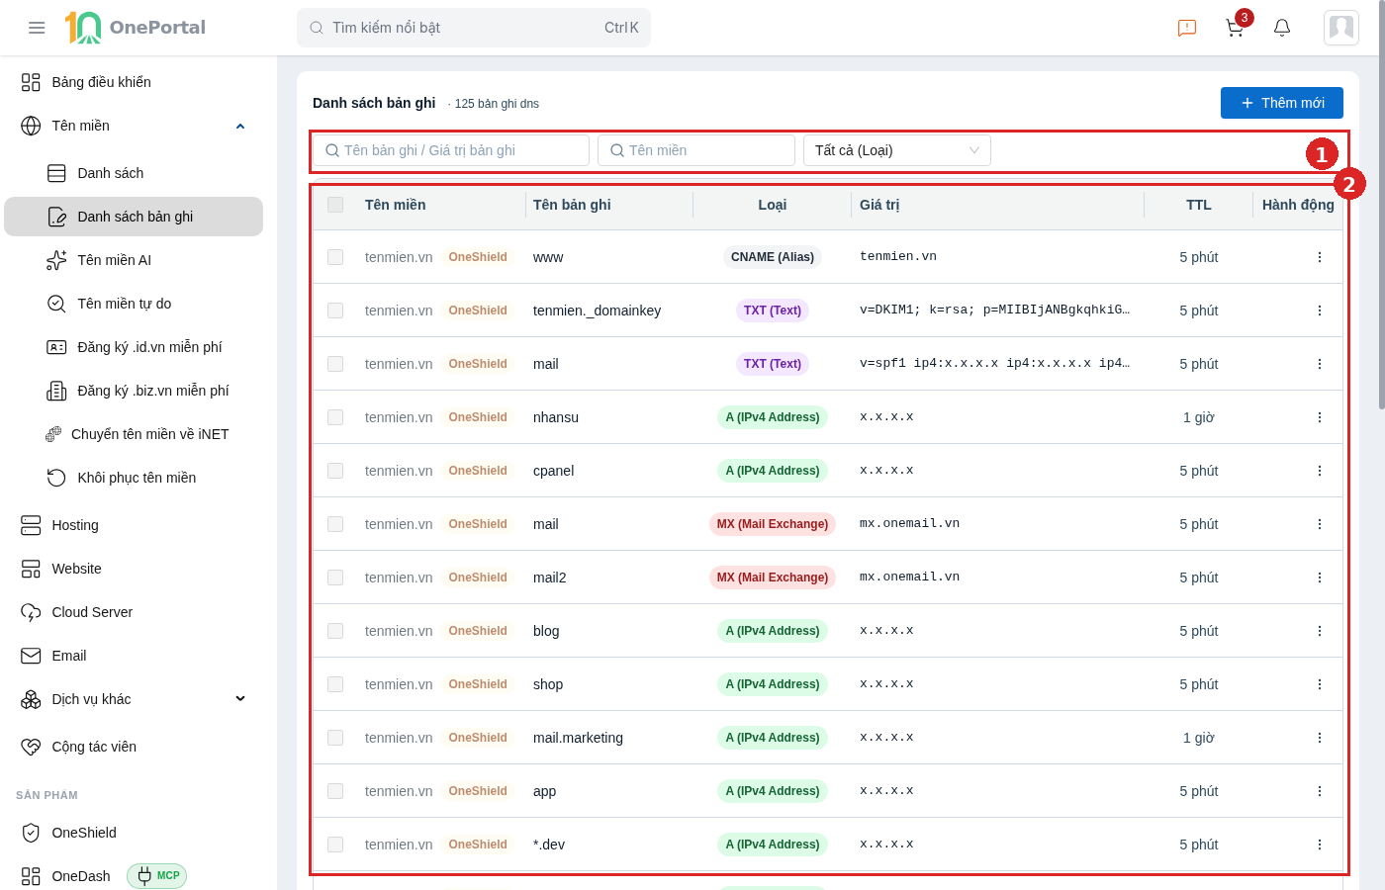Viewport: 1385px width, 890px height.
Task: Open actions menu for app record
Action: (x=1320, y=791)
